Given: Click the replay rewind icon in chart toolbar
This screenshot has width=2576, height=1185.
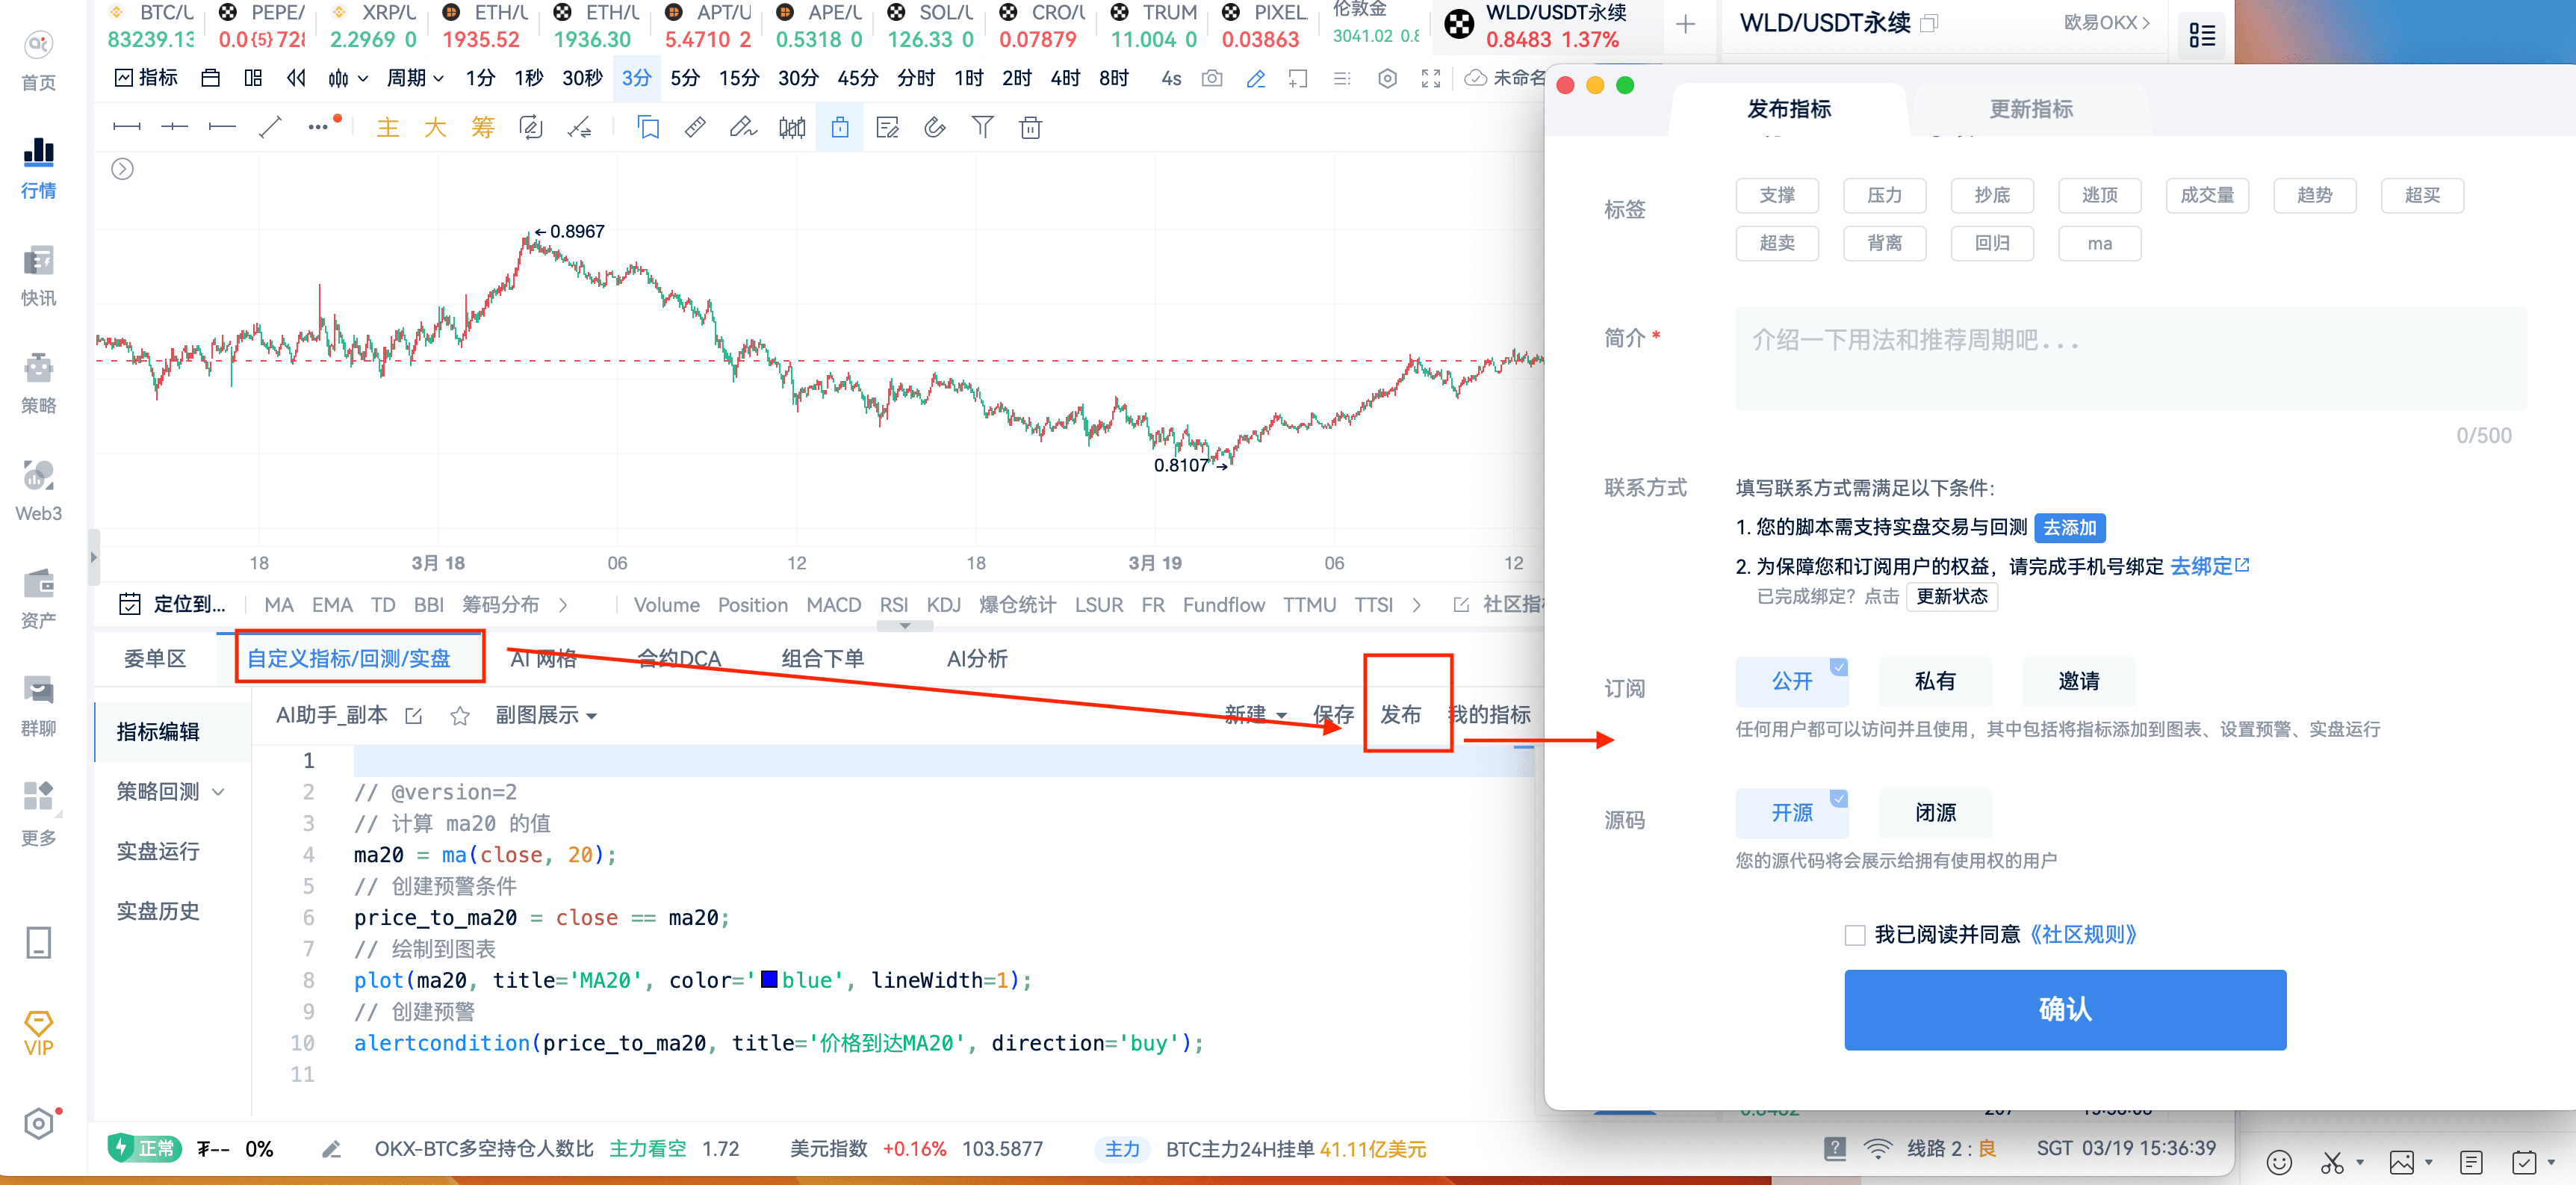Looking at the screenshot, I should pos(296,78).
